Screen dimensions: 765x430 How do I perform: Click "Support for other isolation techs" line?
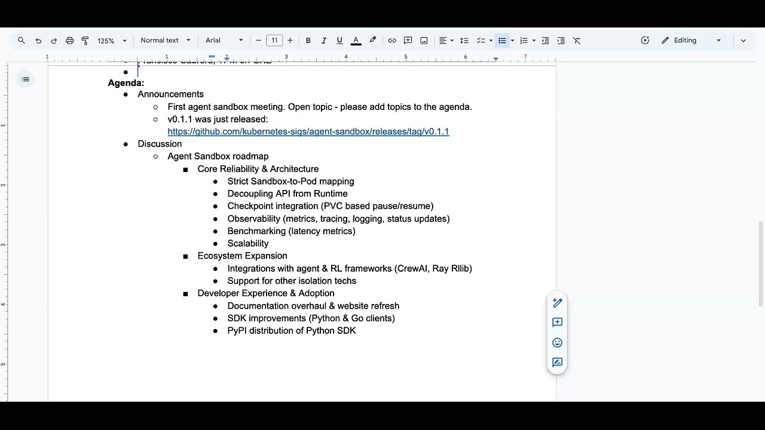coord(292,281)
